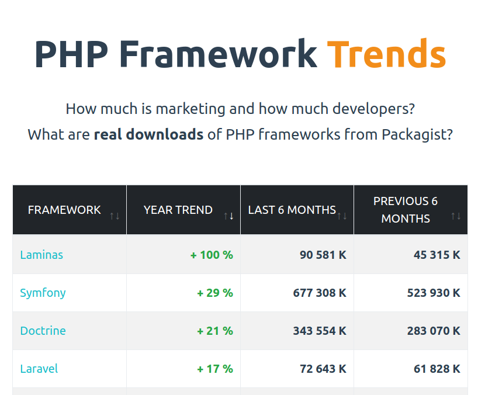Image resolution: width=478 pixels, height=395 pixels.
Task: Sort table by Framework column arrows
Action: [x=115, y=216]
